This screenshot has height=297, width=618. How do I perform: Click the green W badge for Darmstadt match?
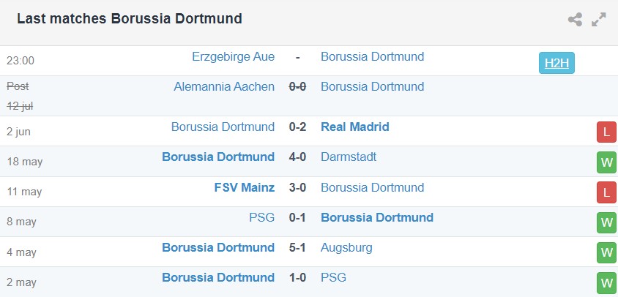[x=606, y=162]
